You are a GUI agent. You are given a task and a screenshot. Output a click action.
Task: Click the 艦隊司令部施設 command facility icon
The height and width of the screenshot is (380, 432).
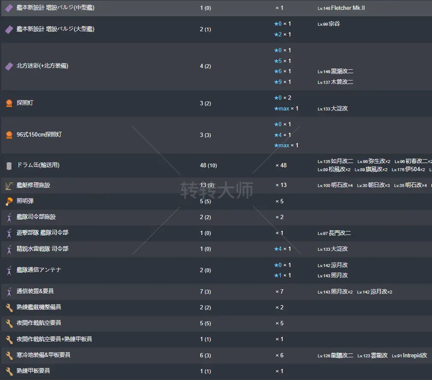pos(9,217)
